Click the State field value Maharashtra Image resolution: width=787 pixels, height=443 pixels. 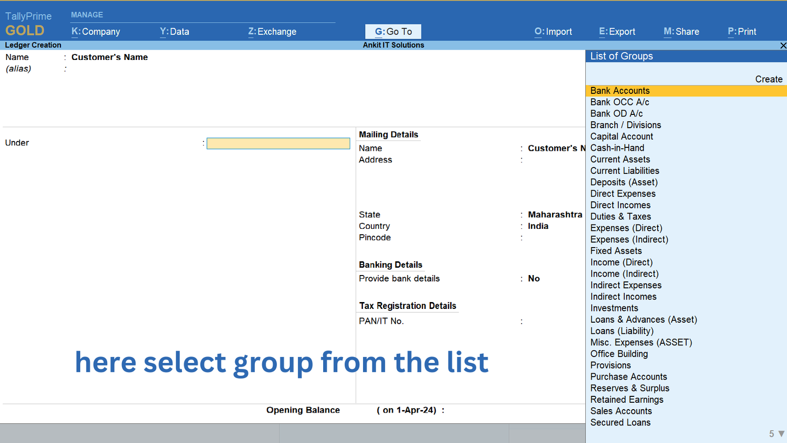click(554, 215)
